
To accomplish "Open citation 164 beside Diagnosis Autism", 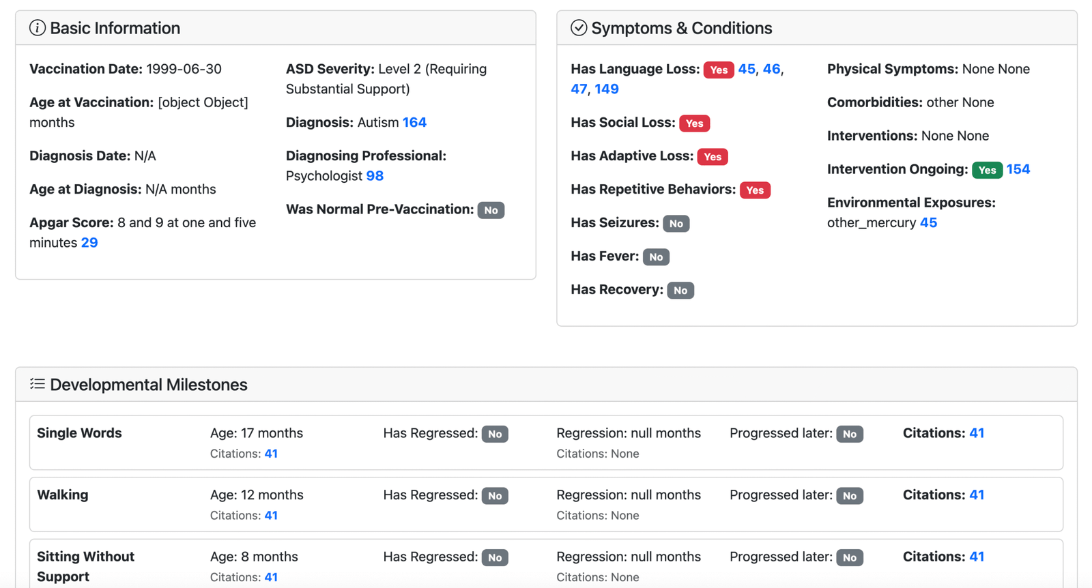I will 414,122.
